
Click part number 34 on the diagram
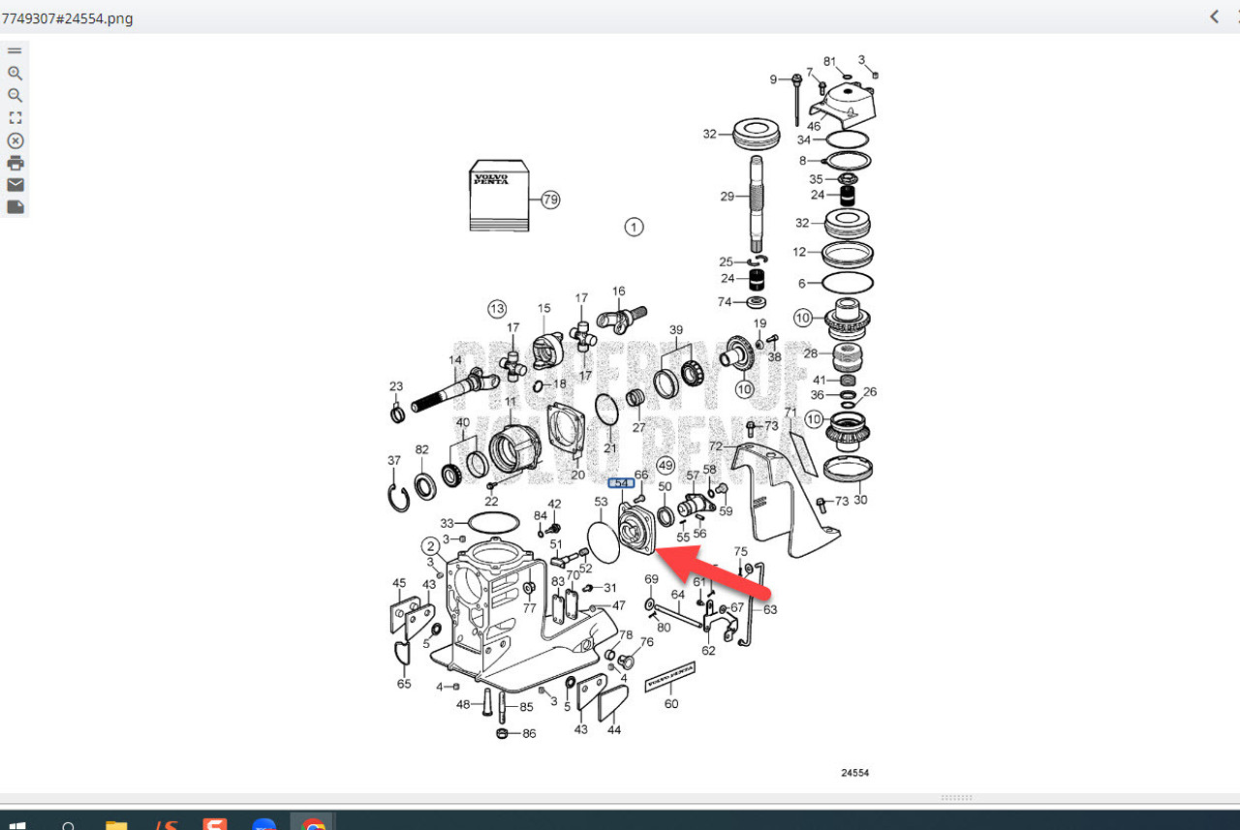(804, 140)
